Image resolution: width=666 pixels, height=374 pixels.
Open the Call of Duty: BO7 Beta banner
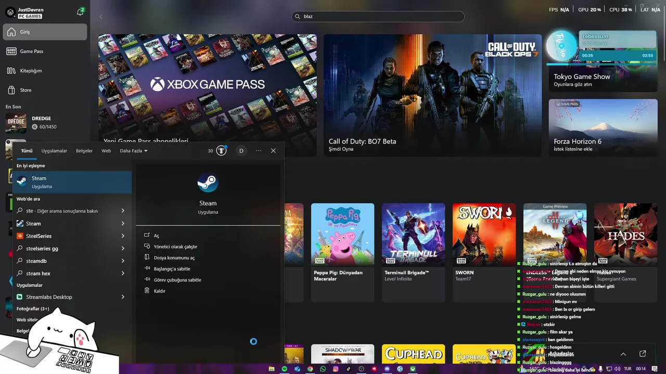tap(432, 95)
